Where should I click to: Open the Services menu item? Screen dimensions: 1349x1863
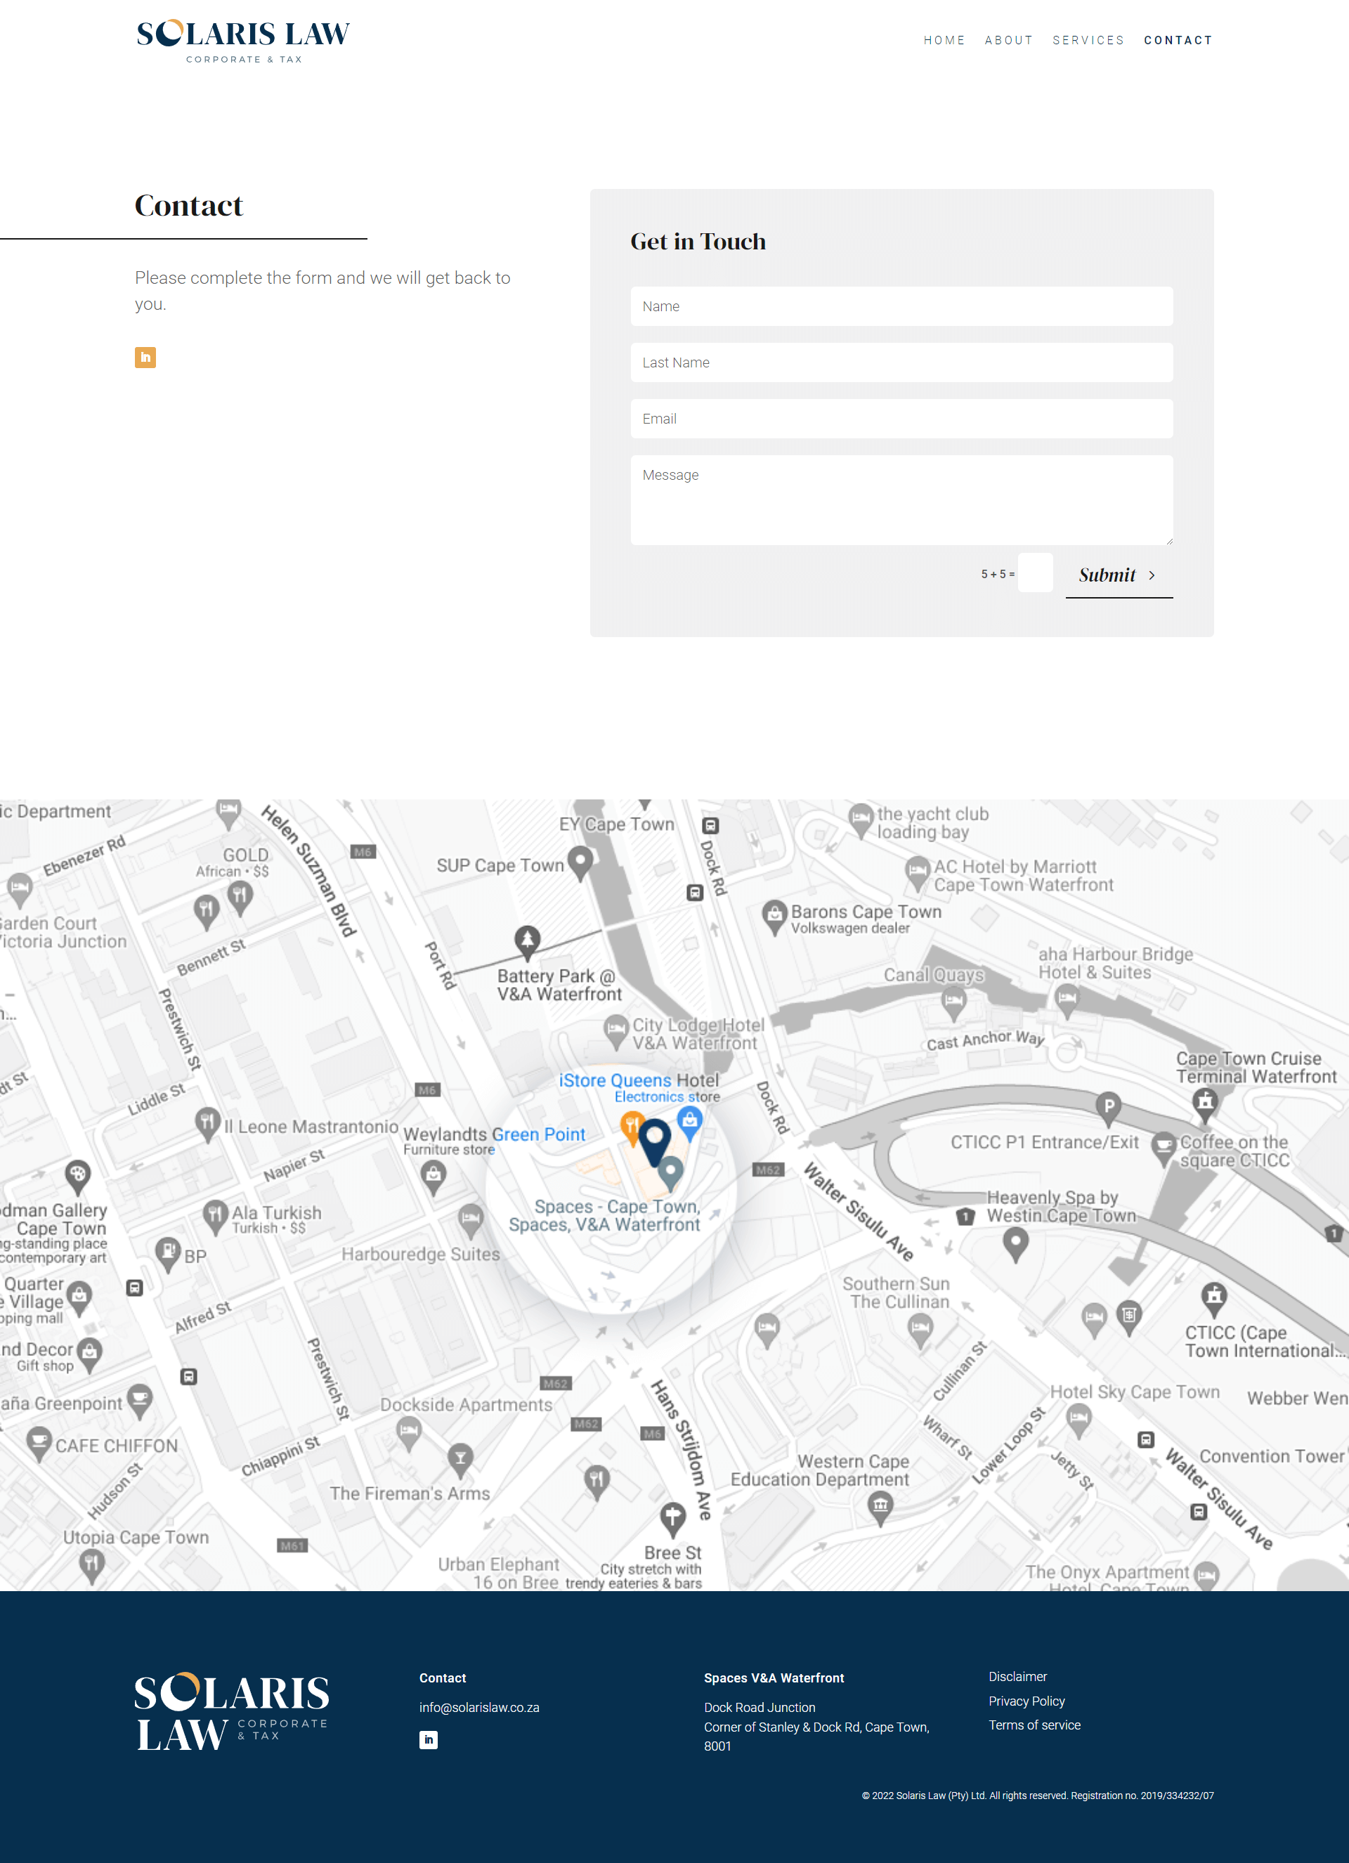(1088, 40)
